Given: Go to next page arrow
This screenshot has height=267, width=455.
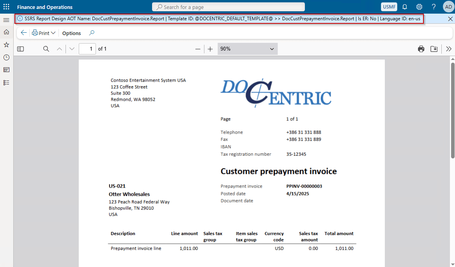Looking at the screenshot, I should (72, 49).
